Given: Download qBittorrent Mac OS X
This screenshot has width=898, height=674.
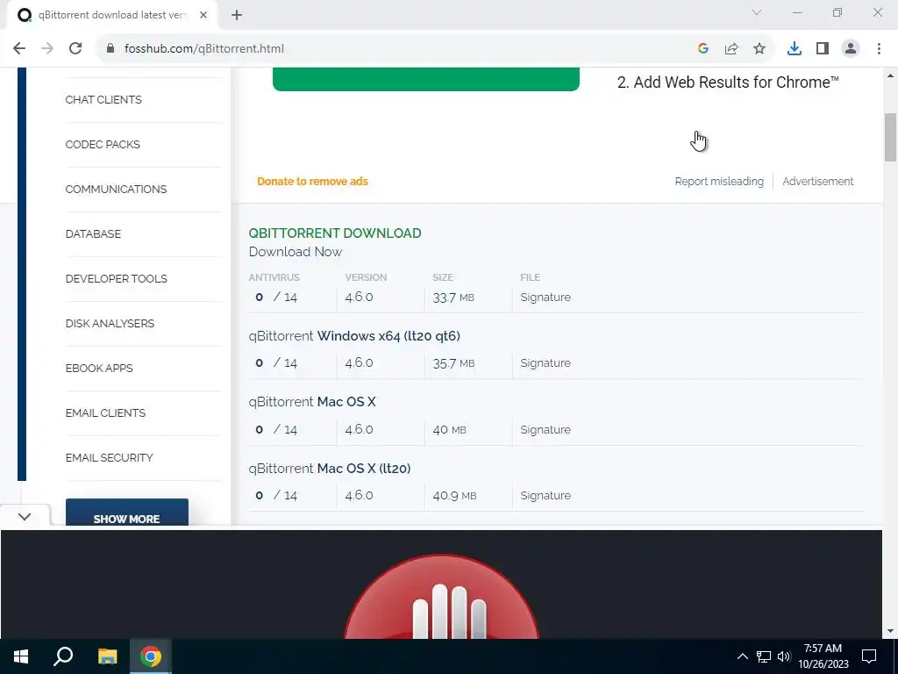Looking at the screenshot, I should (312, 402).
